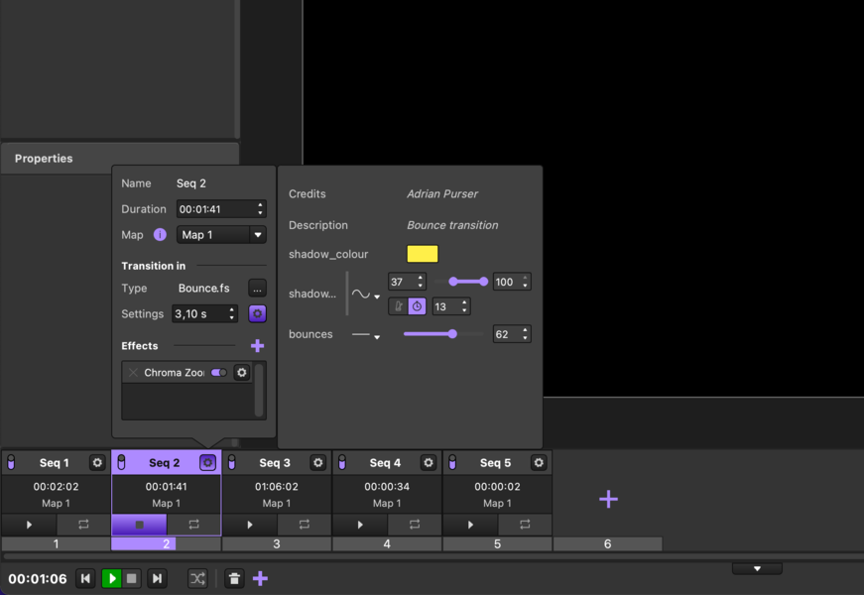Adjust the bounces slider

pos(443,334)
